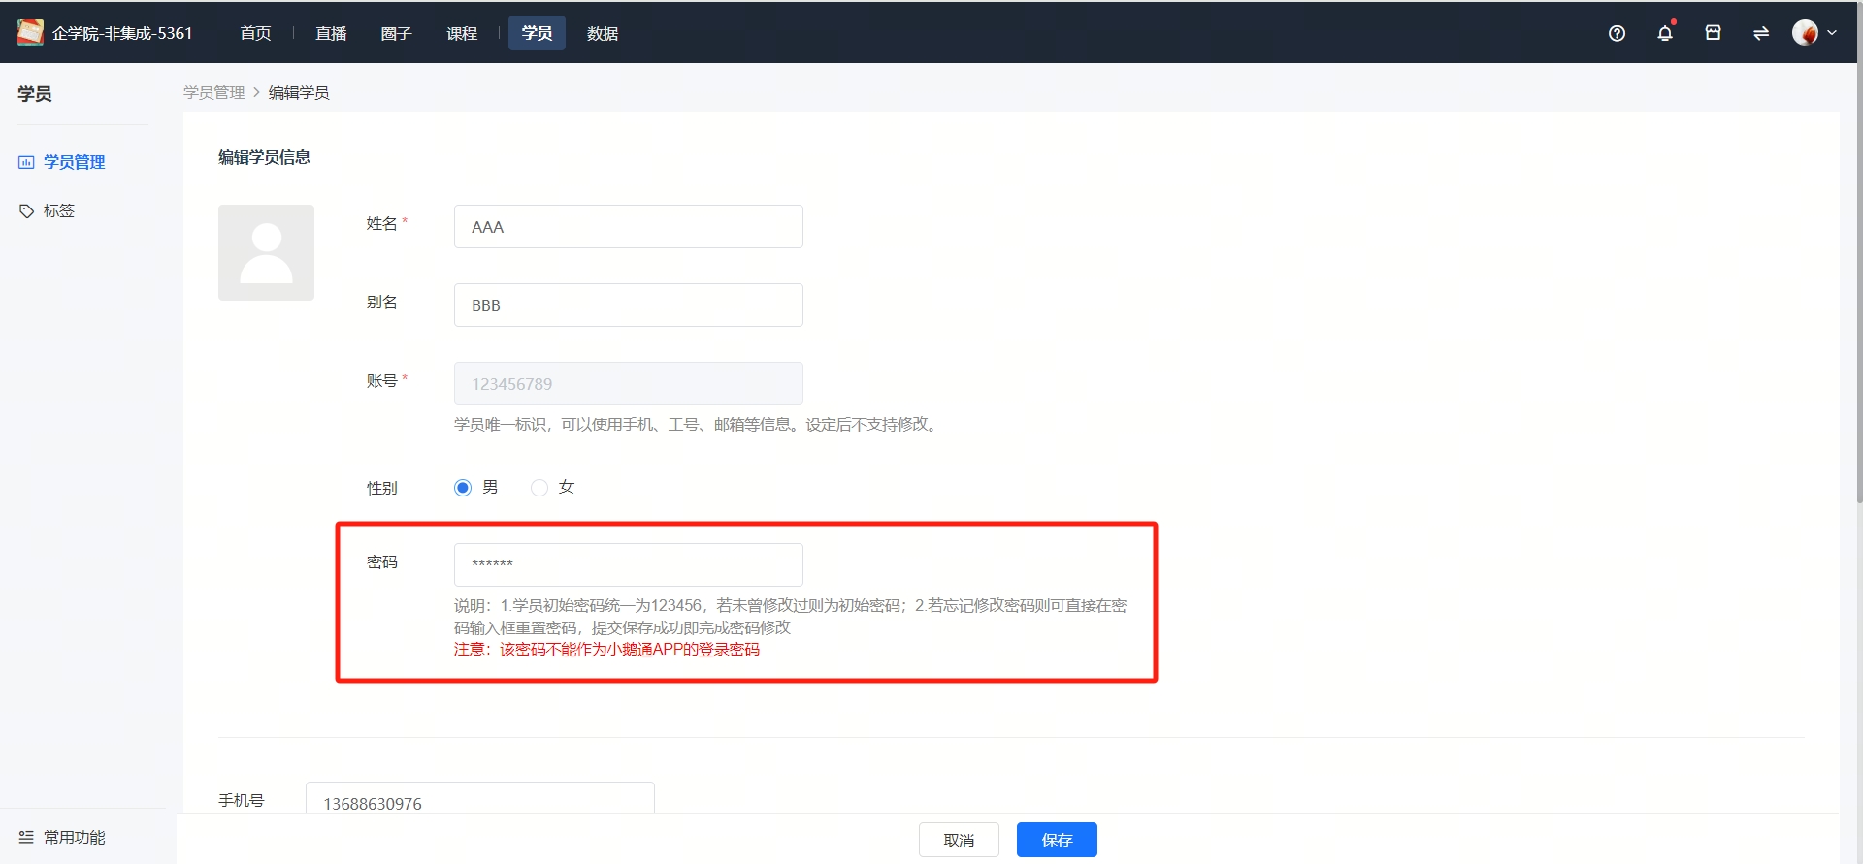The image size is (1863, 864).
Task: Go to the 数据 tab
Action: [603, 33]
